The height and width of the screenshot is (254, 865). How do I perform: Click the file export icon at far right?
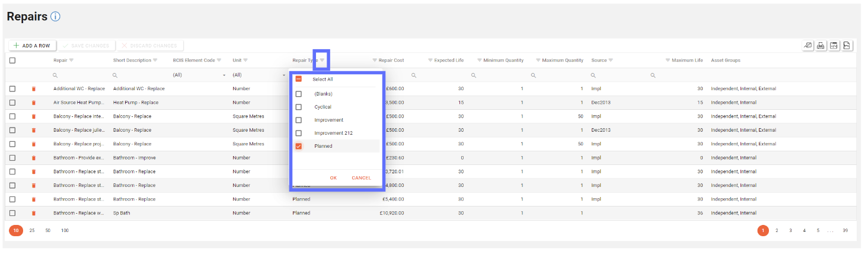pyautogui.click(x=847, y=46)
